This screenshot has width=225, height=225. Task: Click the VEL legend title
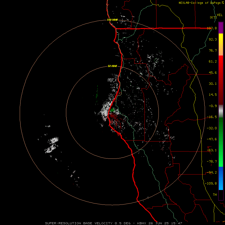pyautogui.click(x=219, y=15)
